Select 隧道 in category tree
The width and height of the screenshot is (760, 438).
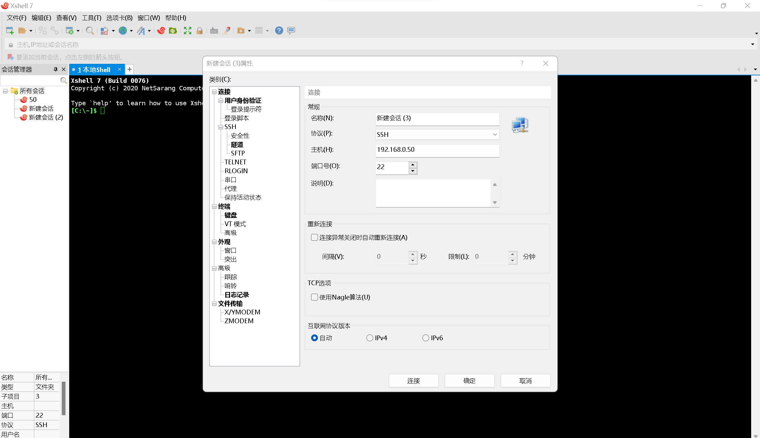coord(237,145)
